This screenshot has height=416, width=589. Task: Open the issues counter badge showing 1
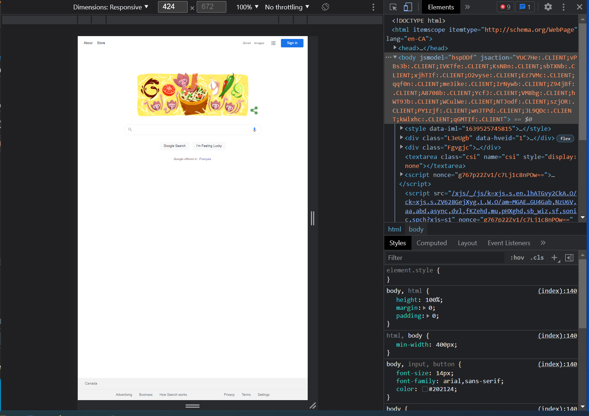[x=525, y=7]
